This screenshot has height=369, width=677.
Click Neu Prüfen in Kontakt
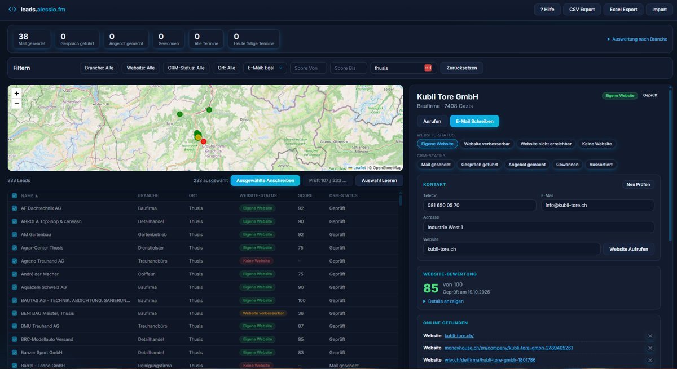(638, 184)
